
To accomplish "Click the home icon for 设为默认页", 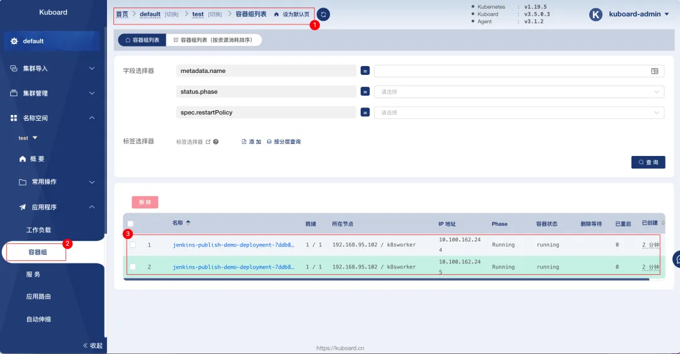I will (x=276, y=14).
